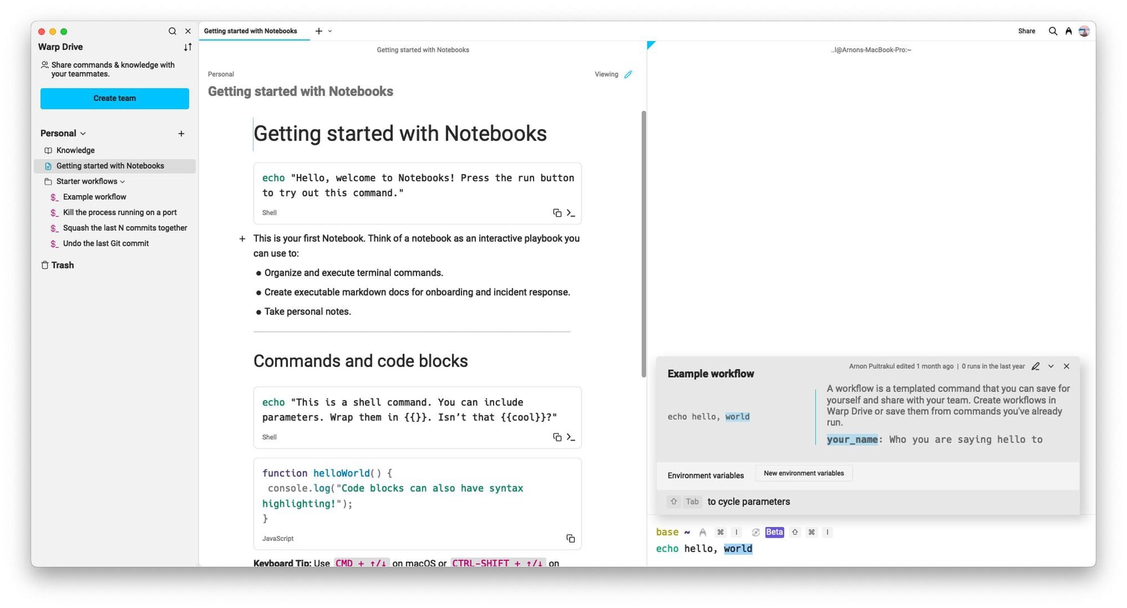Image resolution: width=1127 pixels, height=608 pixels.
Task: Switch notebook to edit mode via the pencil icon
Action: [x=628, y=74]
